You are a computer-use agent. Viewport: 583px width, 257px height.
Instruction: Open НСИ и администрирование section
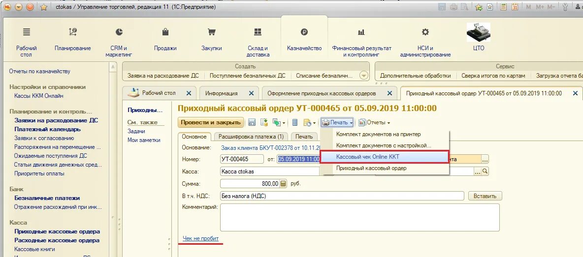tap(425, 43)
